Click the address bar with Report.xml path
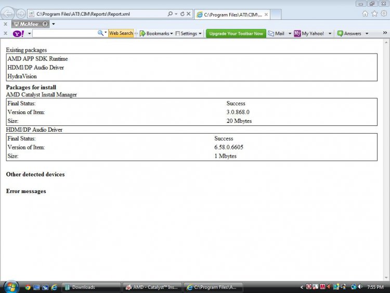This screenshot has width=390, height=293. pyautogui.click(x=98, y=14)
